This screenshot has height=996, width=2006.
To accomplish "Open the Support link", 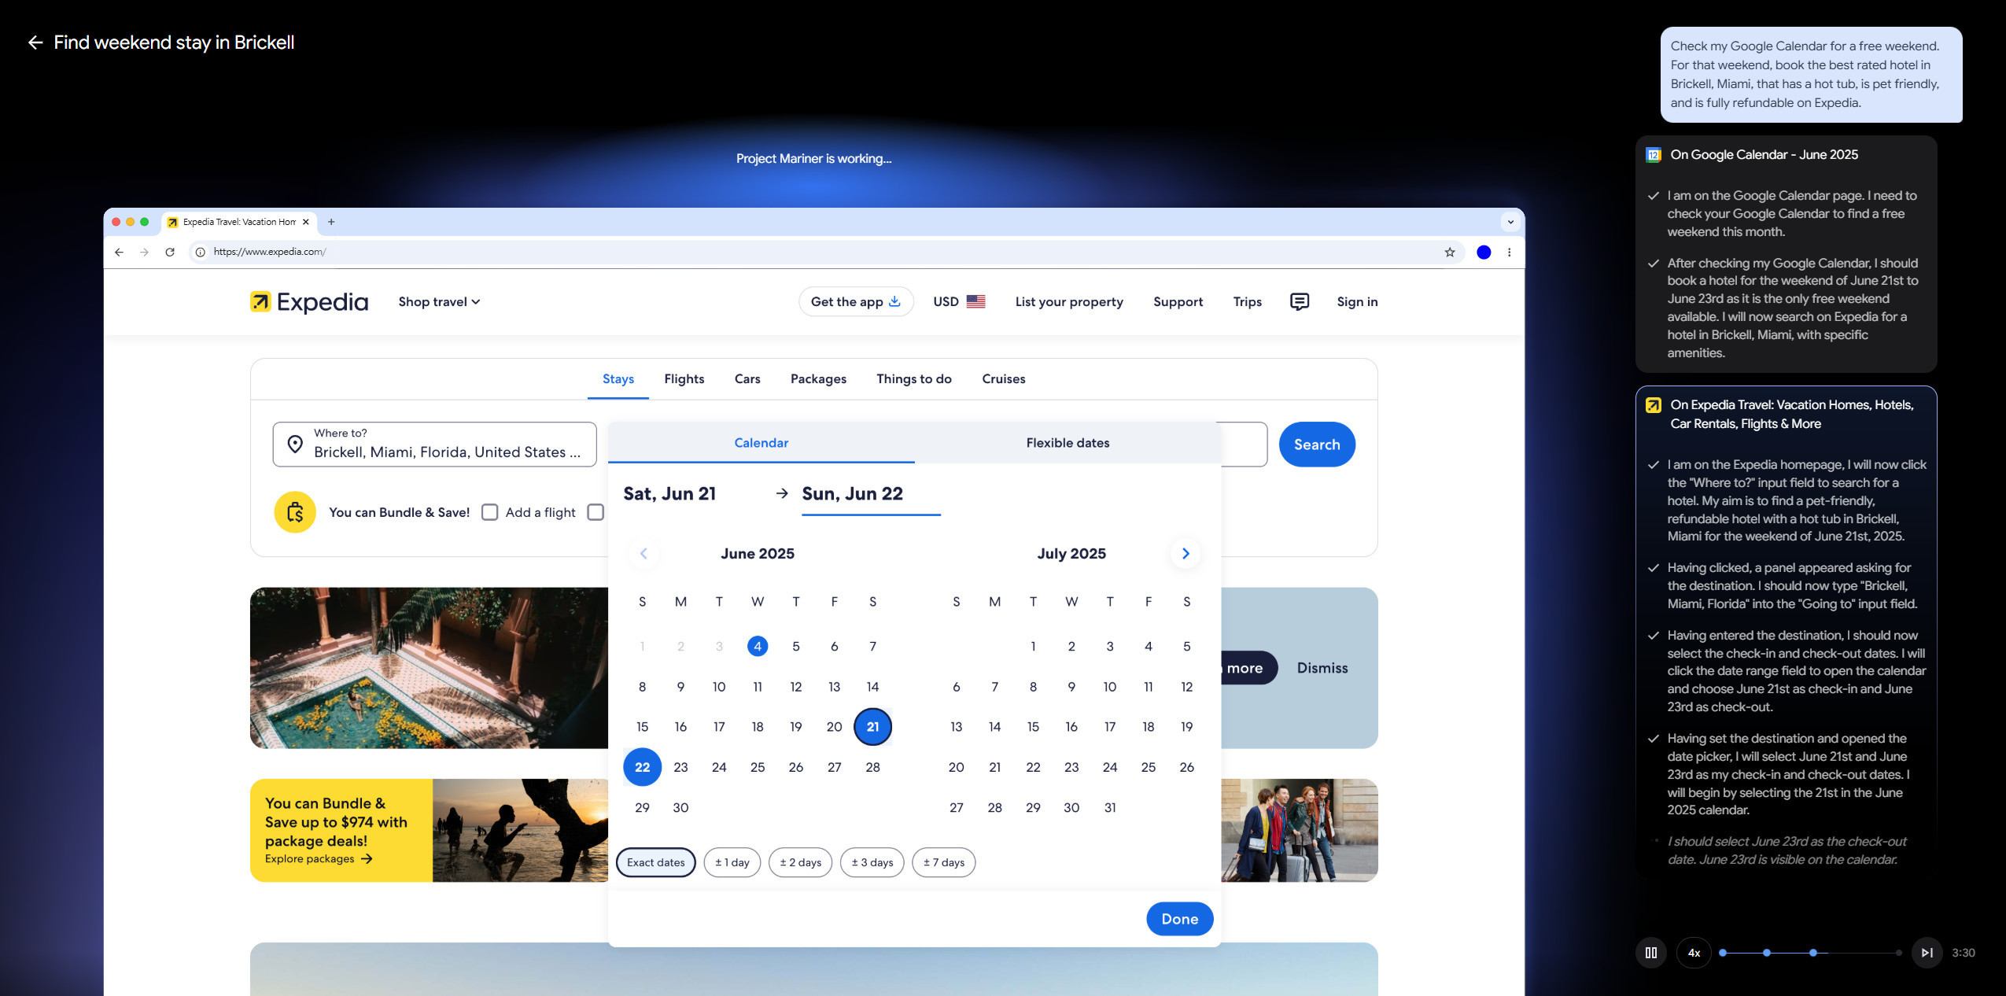I will point(1178,302).
